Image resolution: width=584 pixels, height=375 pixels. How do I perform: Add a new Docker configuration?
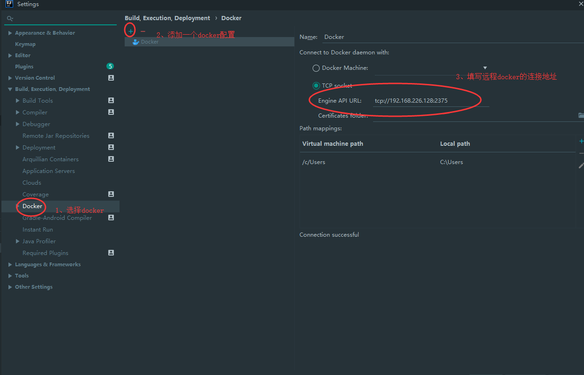pos(131,31)
